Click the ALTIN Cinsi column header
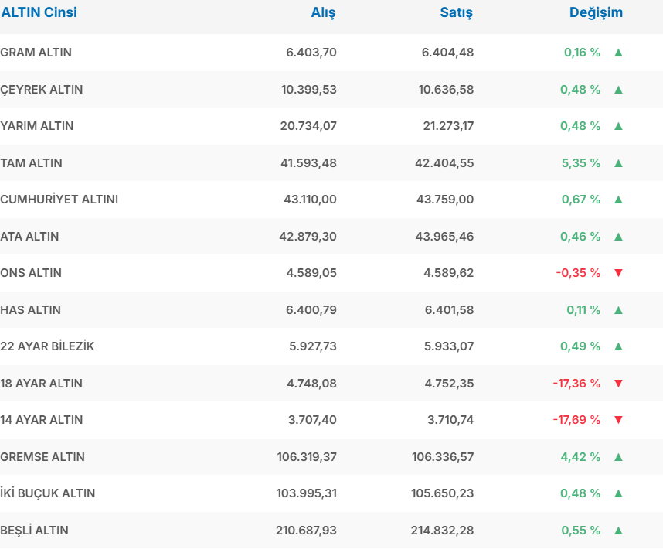This screenshot has height=553, width=663. (39, 12)
